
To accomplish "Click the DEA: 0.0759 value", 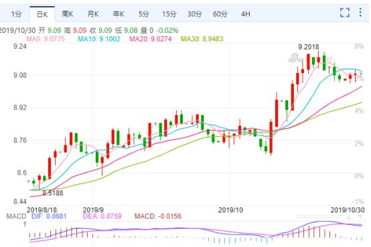I will (102, 216).
